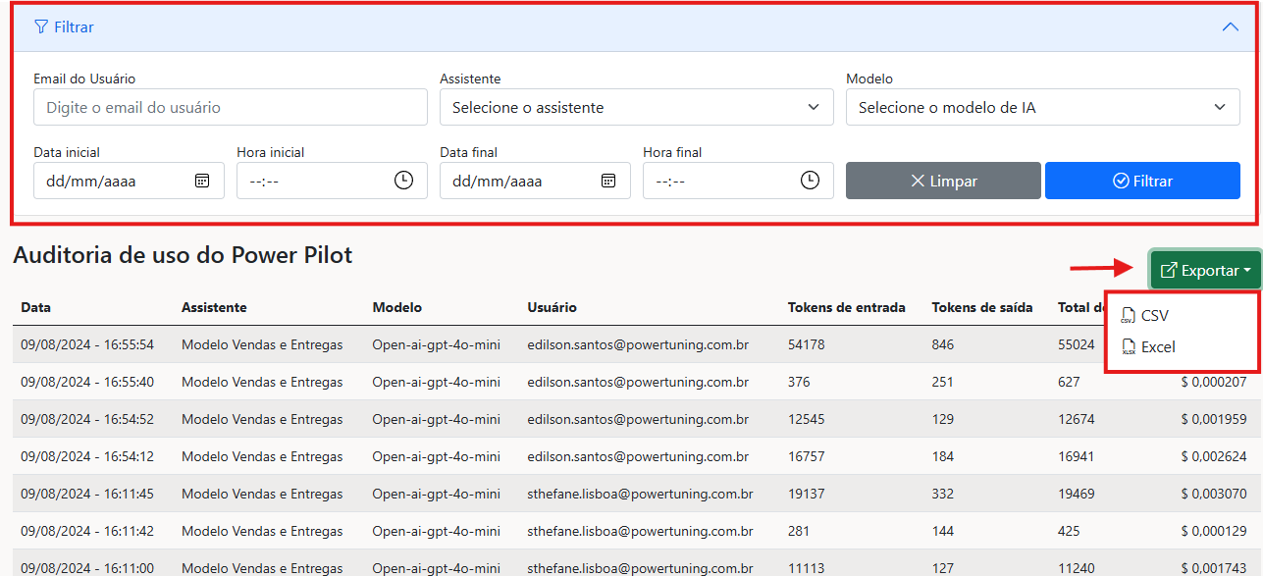Click the CSV file icon in export menu

tap(1129, 316)
